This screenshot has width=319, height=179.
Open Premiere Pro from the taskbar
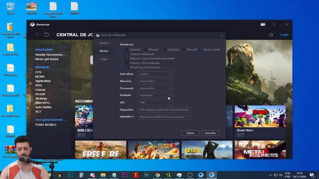[x=125, y=175]
